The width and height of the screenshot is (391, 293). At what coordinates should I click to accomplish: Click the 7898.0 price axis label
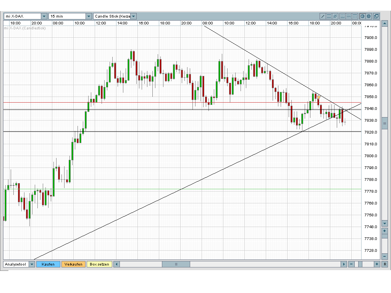coord(370,49)
